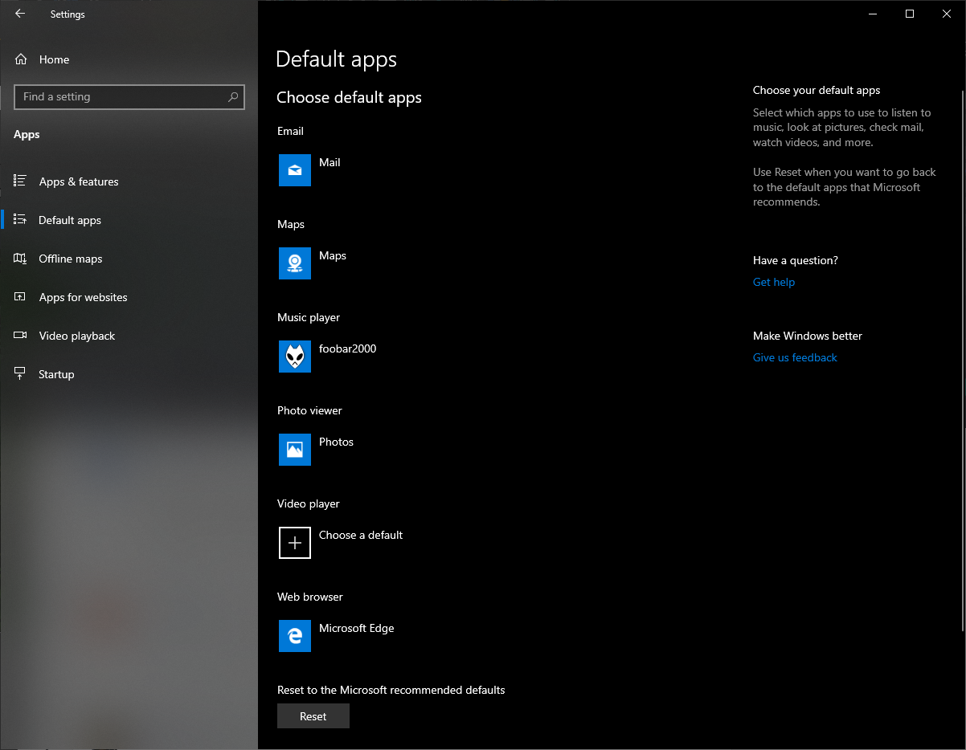Click the Microsoft Edge icon tile

295,636
